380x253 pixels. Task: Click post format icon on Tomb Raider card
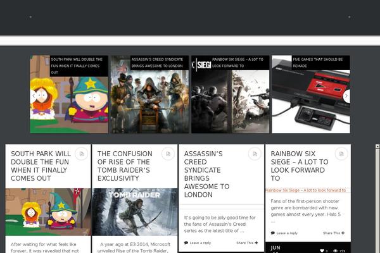(168, 154)
